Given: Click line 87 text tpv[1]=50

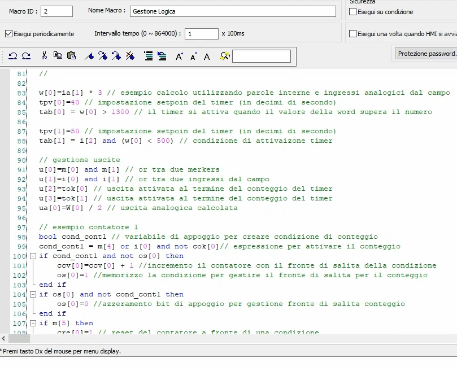Looking at the screenshot, I should (x=59, y=132).
